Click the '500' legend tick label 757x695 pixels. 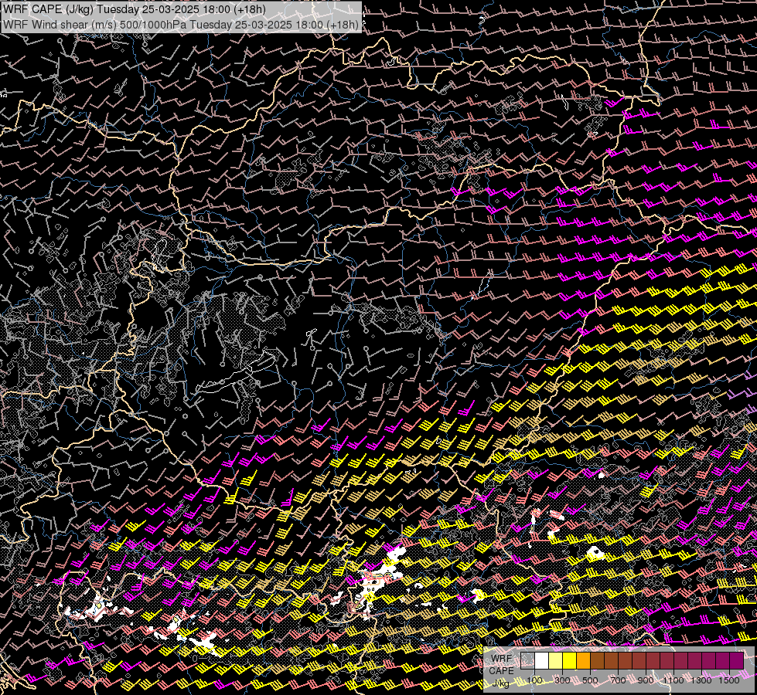tap(590, 680)
